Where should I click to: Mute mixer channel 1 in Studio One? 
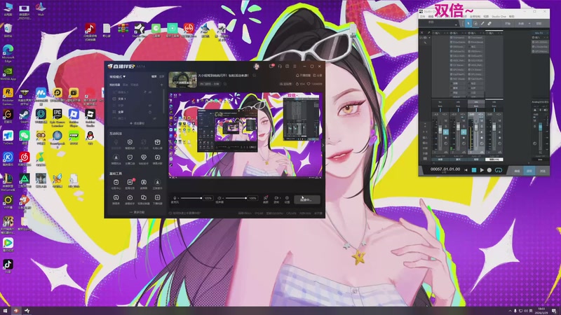coord(446,121)
